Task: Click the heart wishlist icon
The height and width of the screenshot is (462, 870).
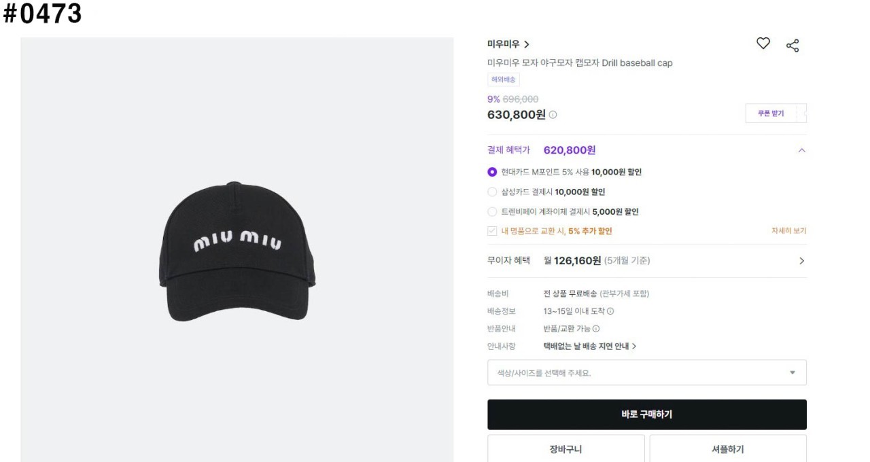Action: point(763,44)
